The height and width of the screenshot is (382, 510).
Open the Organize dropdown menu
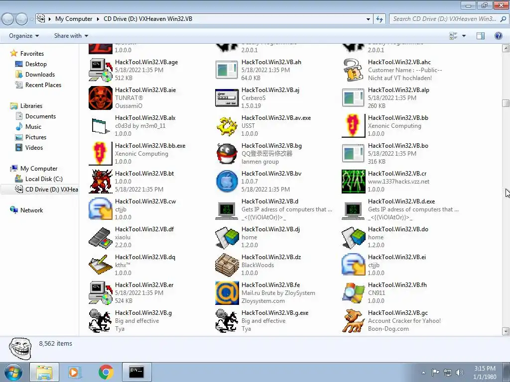(24, 36)
